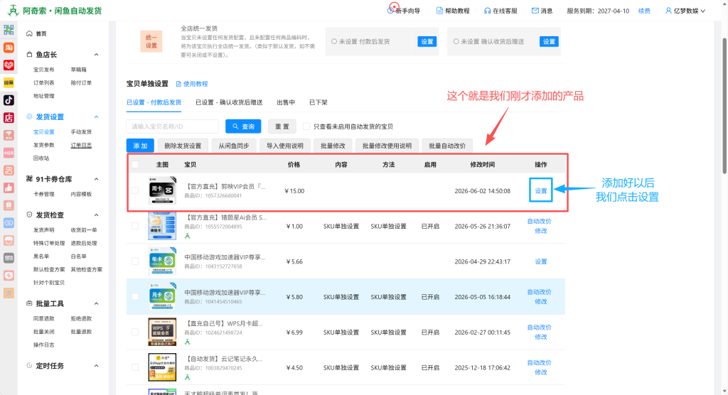This screenshot has width=728, height=395.
Task: Click the 91卡券仓库 section icon
Action: click(x=29, y=179)
